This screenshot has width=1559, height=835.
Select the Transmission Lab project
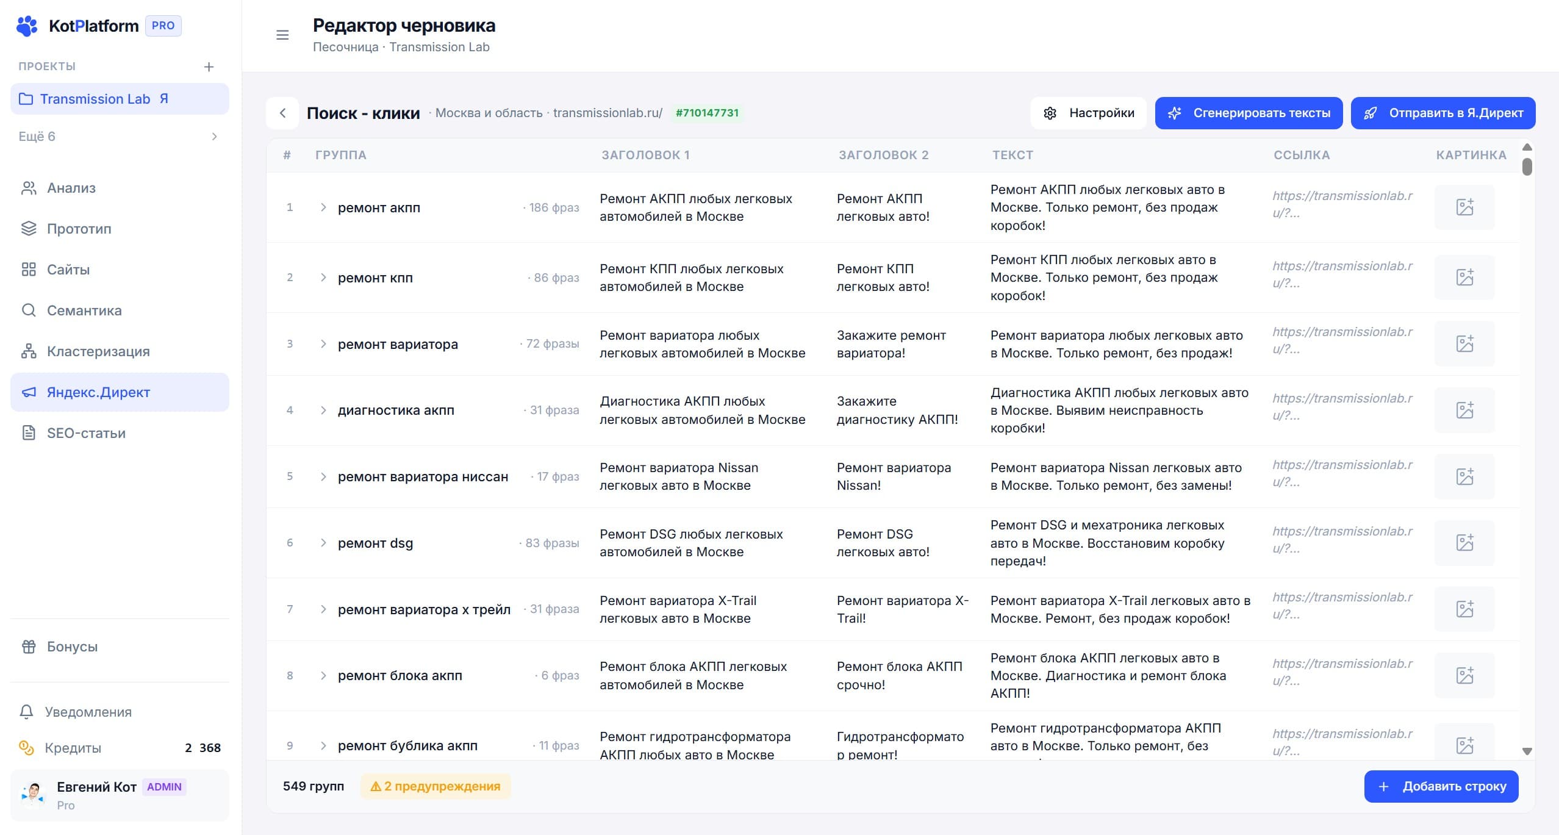(x=120, y=99)
